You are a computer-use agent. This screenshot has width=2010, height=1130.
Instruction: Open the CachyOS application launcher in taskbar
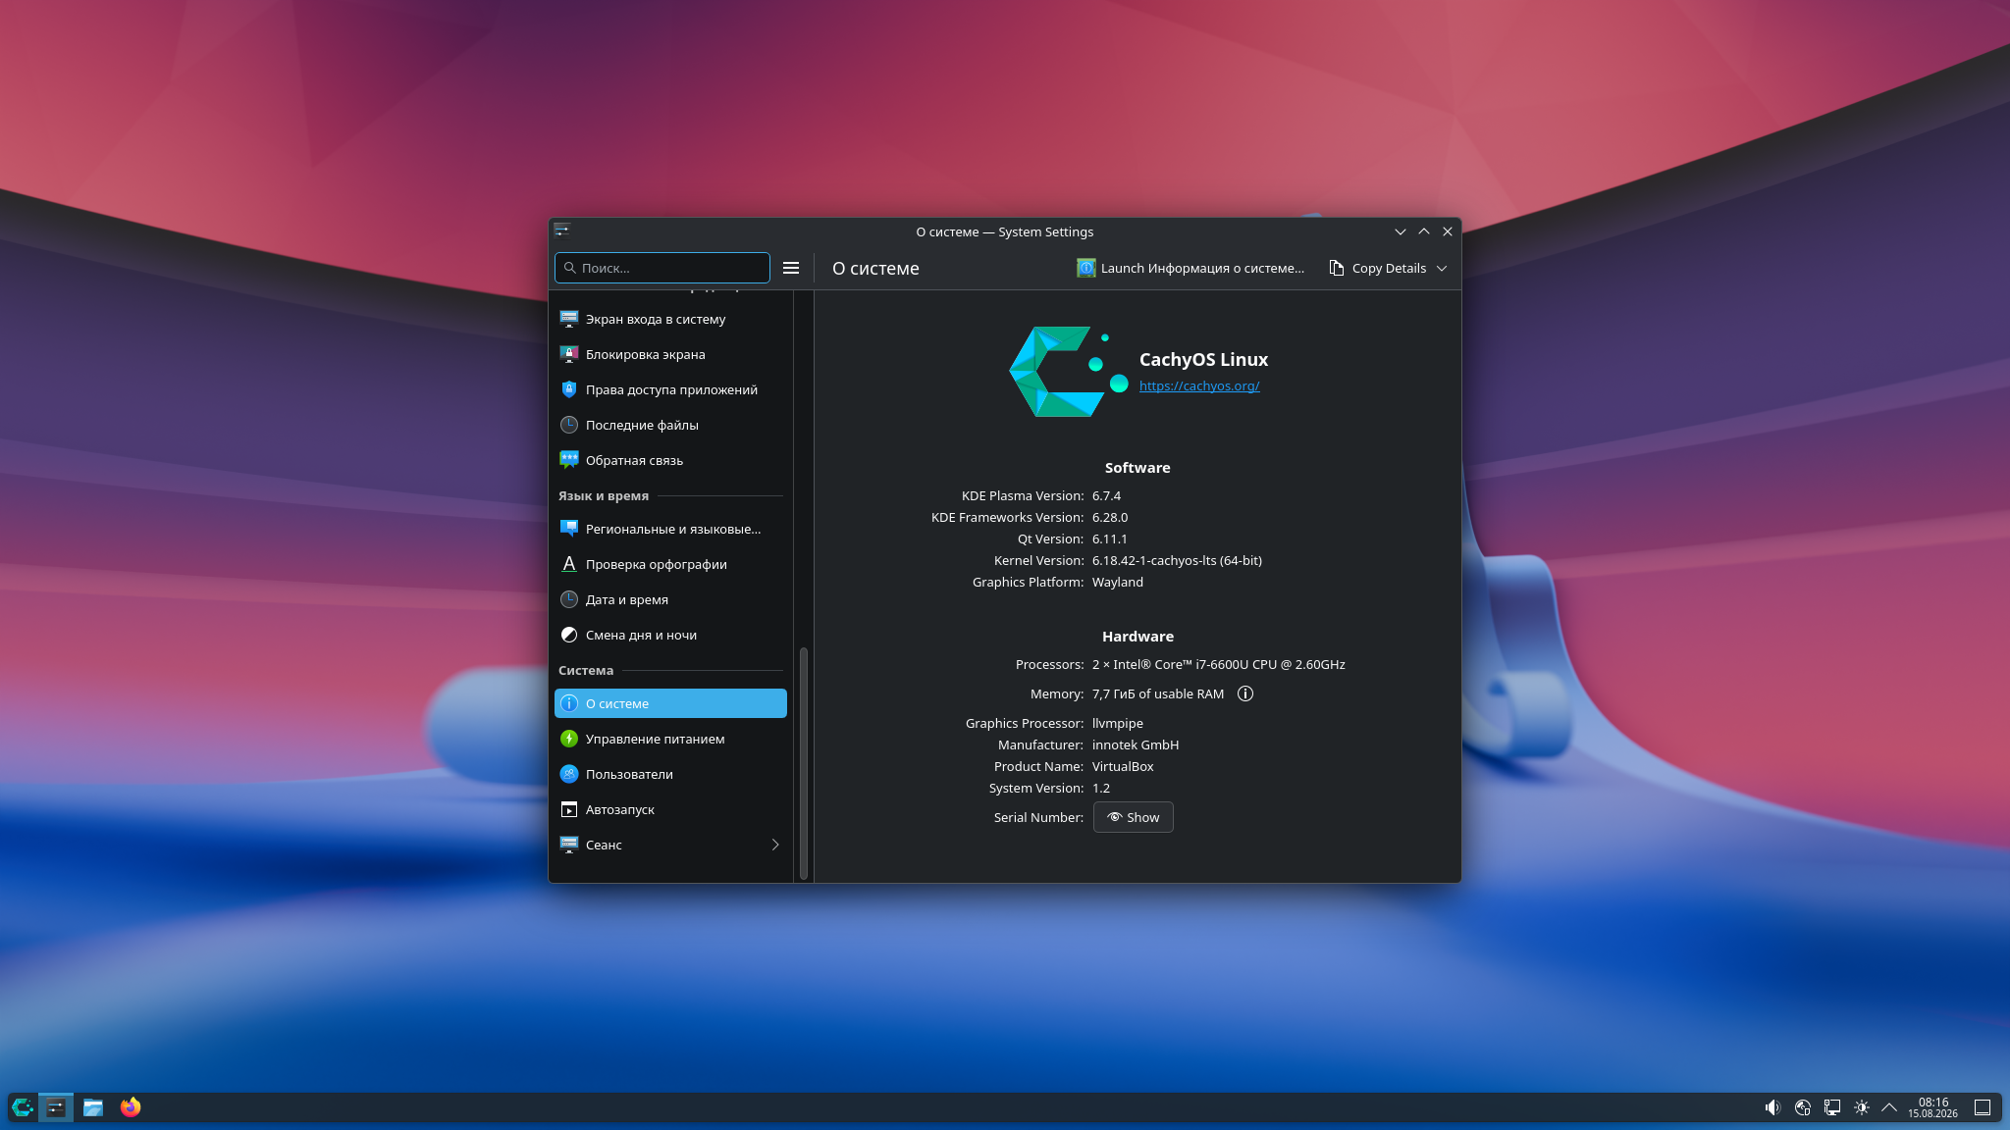[x=23, y=1107]
